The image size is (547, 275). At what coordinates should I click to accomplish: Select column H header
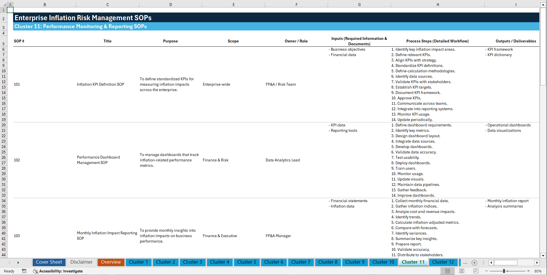[438, 4]
